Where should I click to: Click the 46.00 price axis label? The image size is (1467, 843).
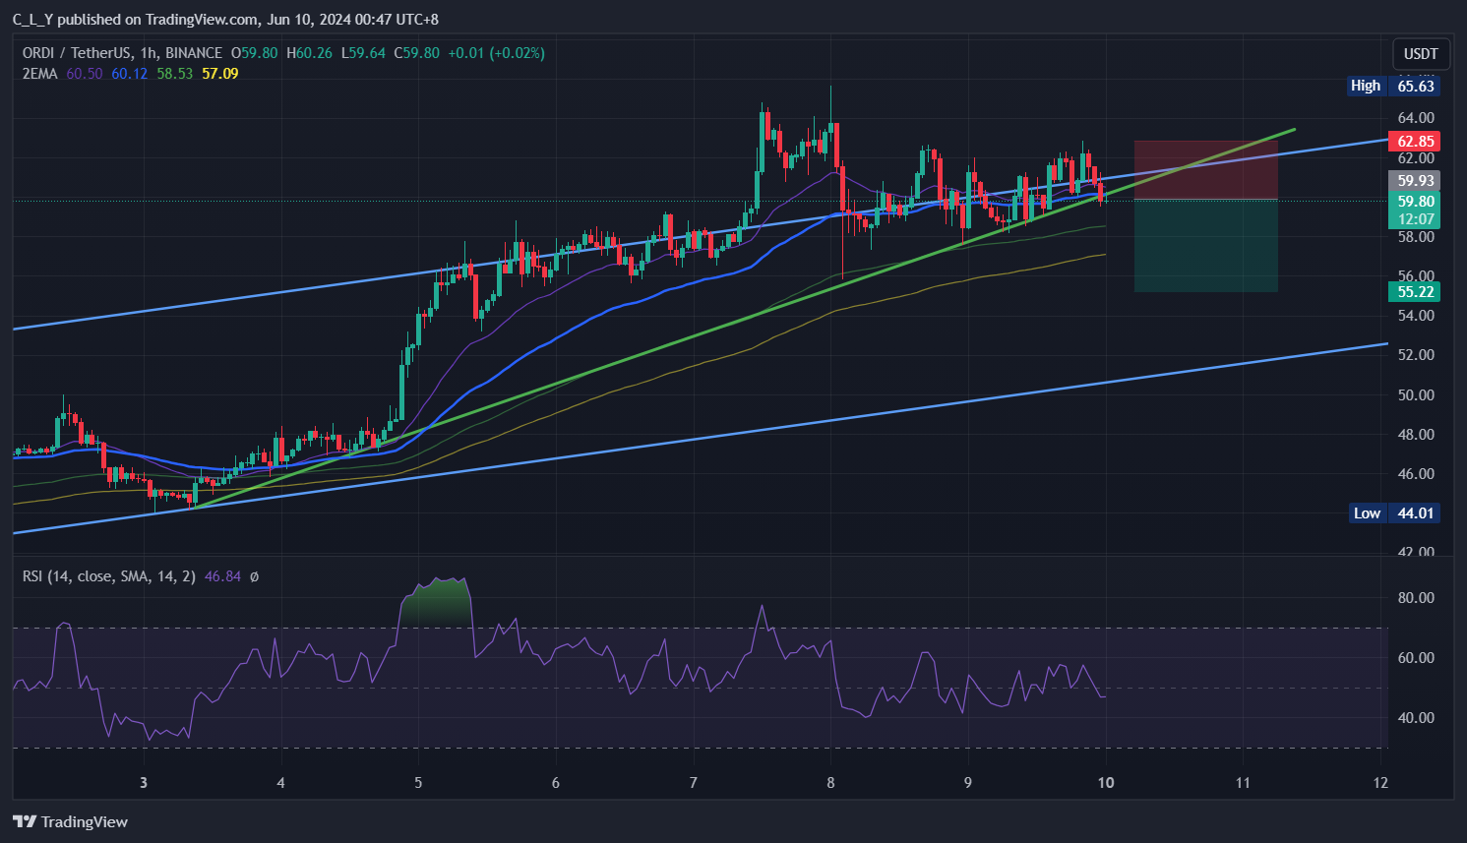pyautogui.click(x=1416, y=473)
